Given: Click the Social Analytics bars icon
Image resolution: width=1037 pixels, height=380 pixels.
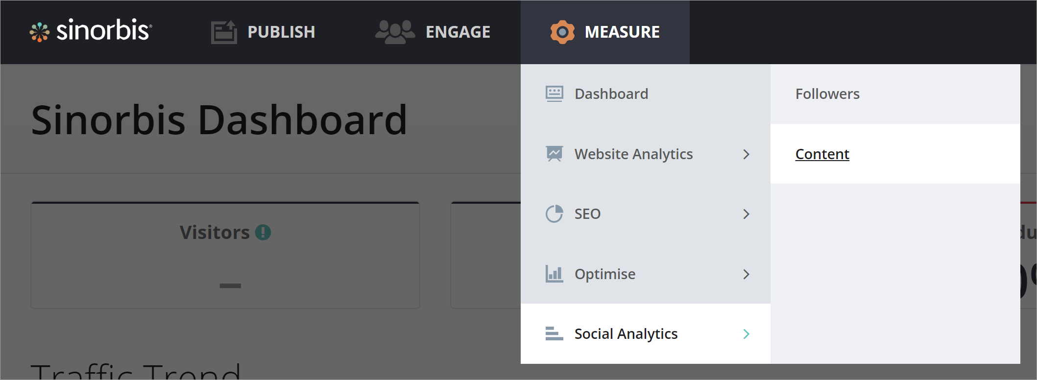Looking at the screenshot, I should point(555,334).
